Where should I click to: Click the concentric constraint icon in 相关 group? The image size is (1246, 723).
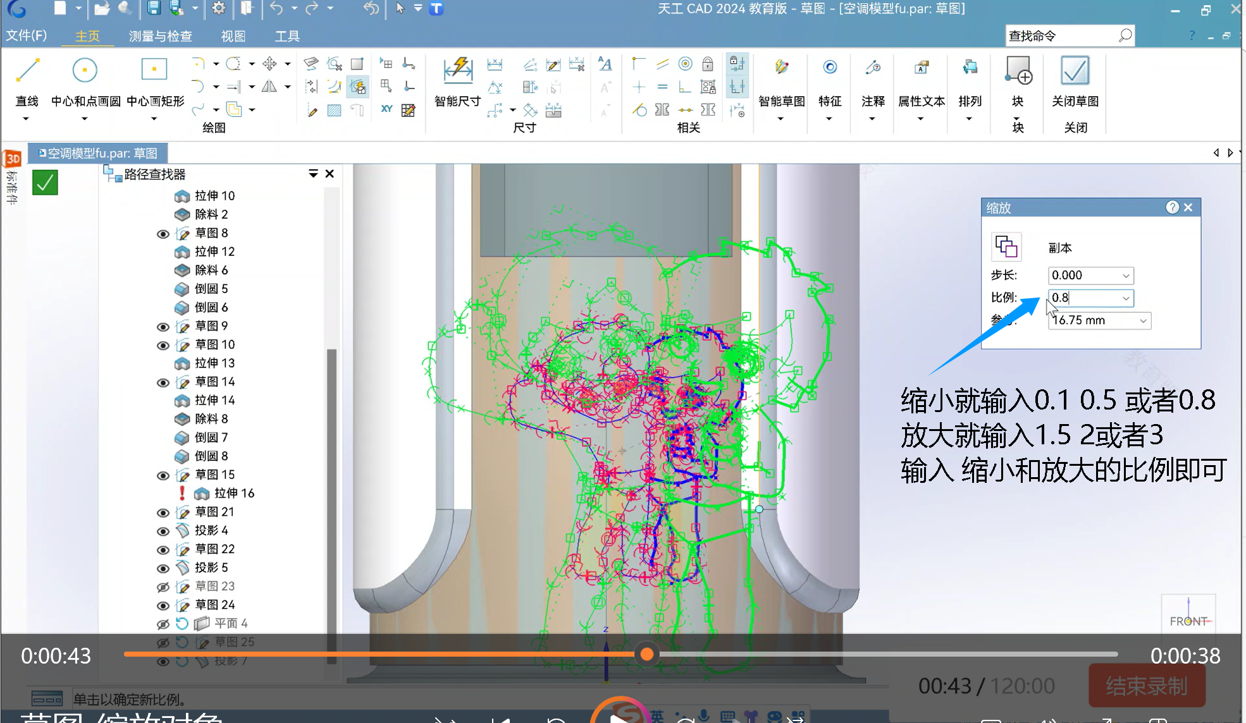(x=685, y=64)
